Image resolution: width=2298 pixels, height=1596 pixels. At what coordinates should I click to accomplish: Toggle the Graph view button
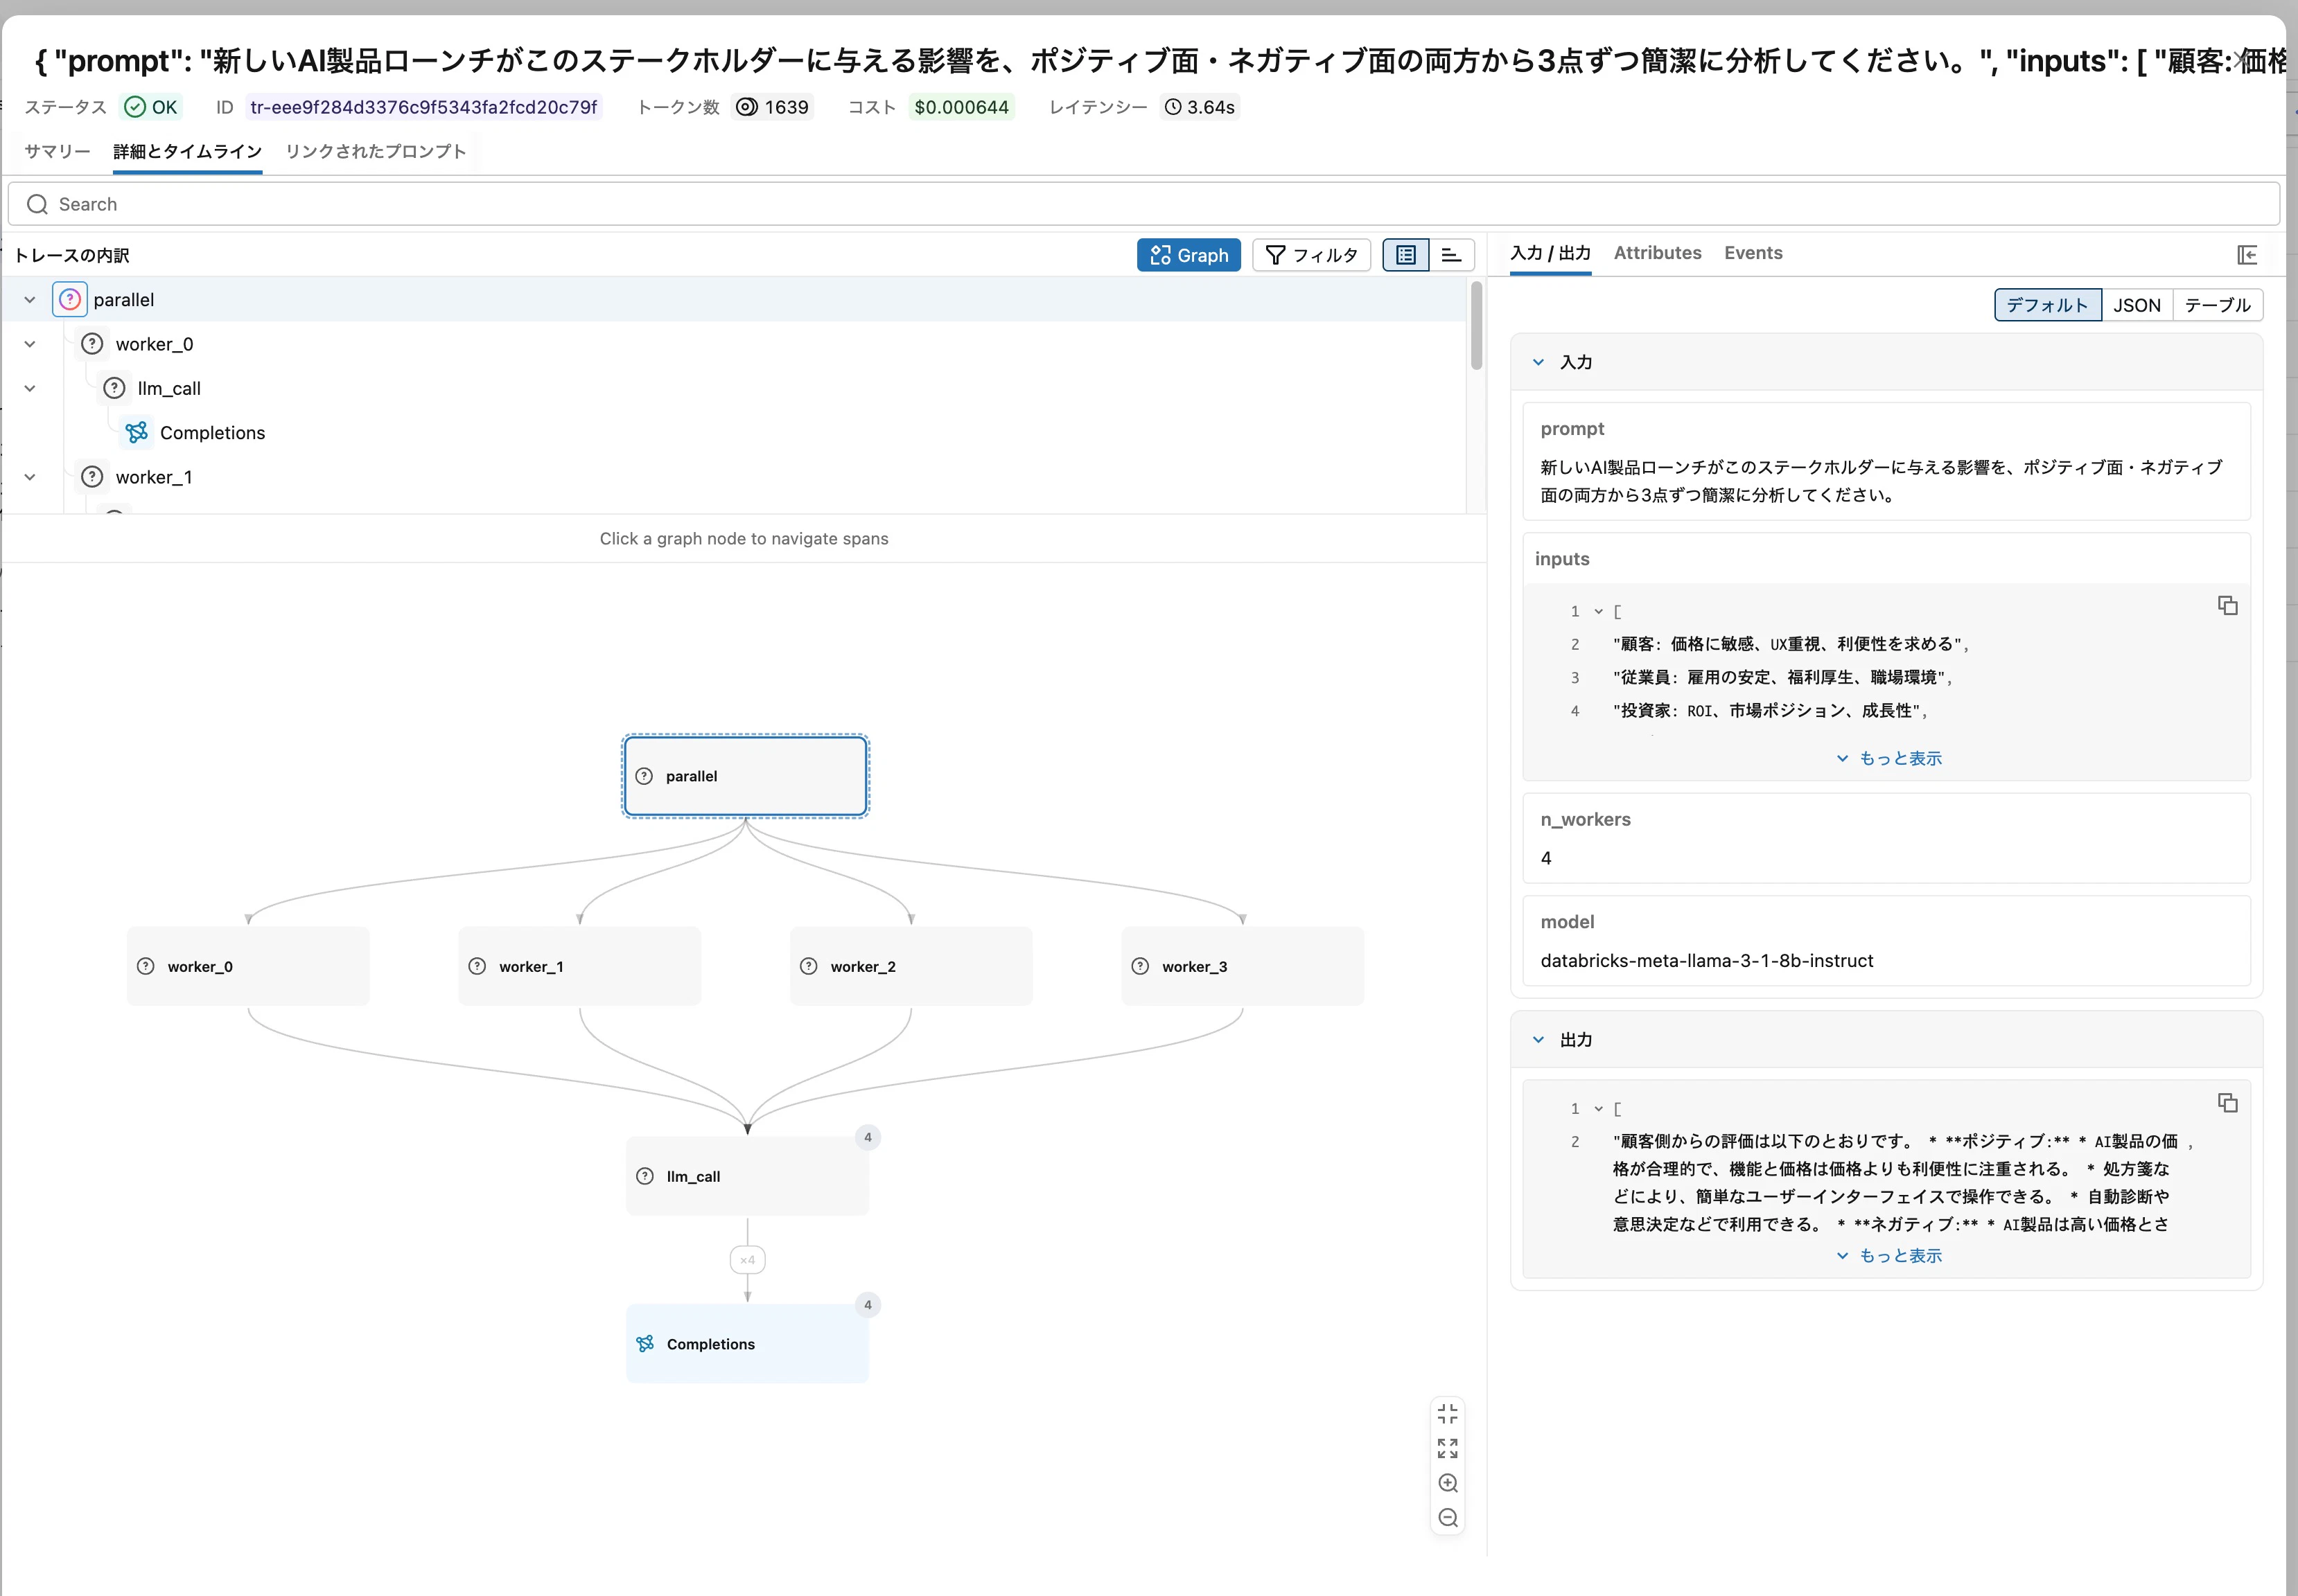(x=1189, y=255)
